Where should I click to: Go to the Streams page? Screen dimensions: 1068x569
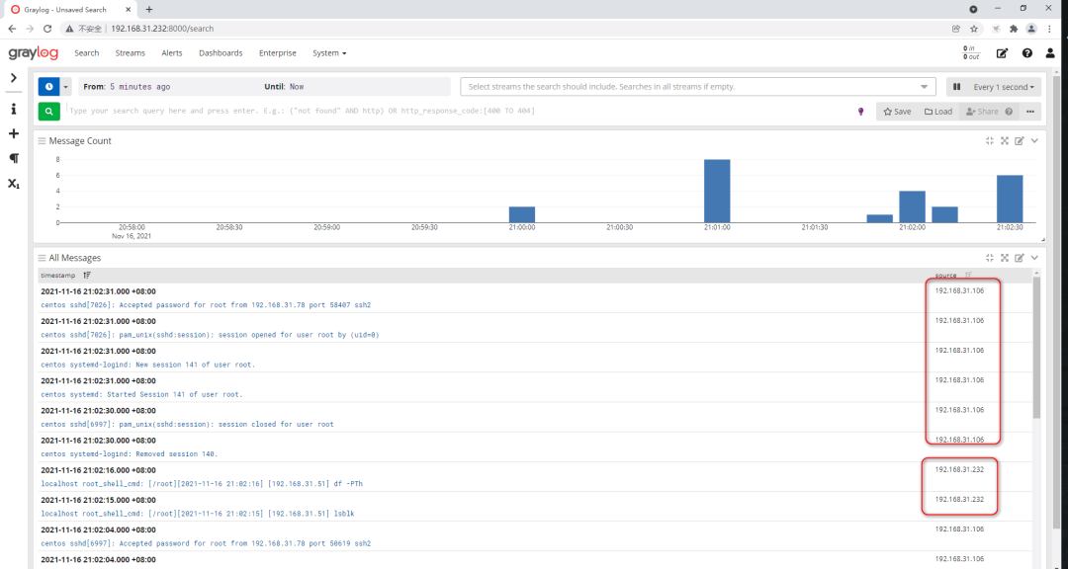[x=130, y=53]
